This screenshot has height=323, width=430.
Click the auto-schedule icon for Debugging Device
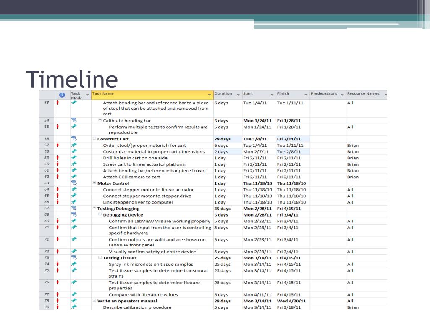pos(74,214)
